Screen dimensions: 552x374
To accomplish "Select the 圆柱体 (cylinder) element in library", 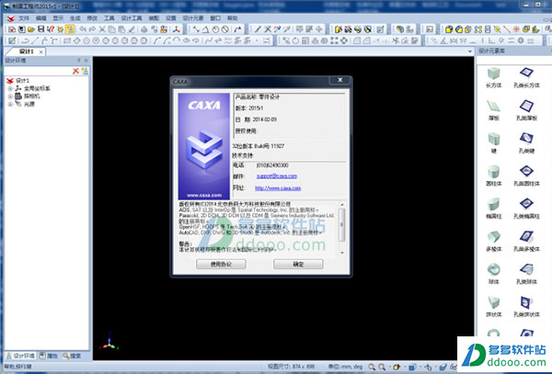I will [493, 176].
